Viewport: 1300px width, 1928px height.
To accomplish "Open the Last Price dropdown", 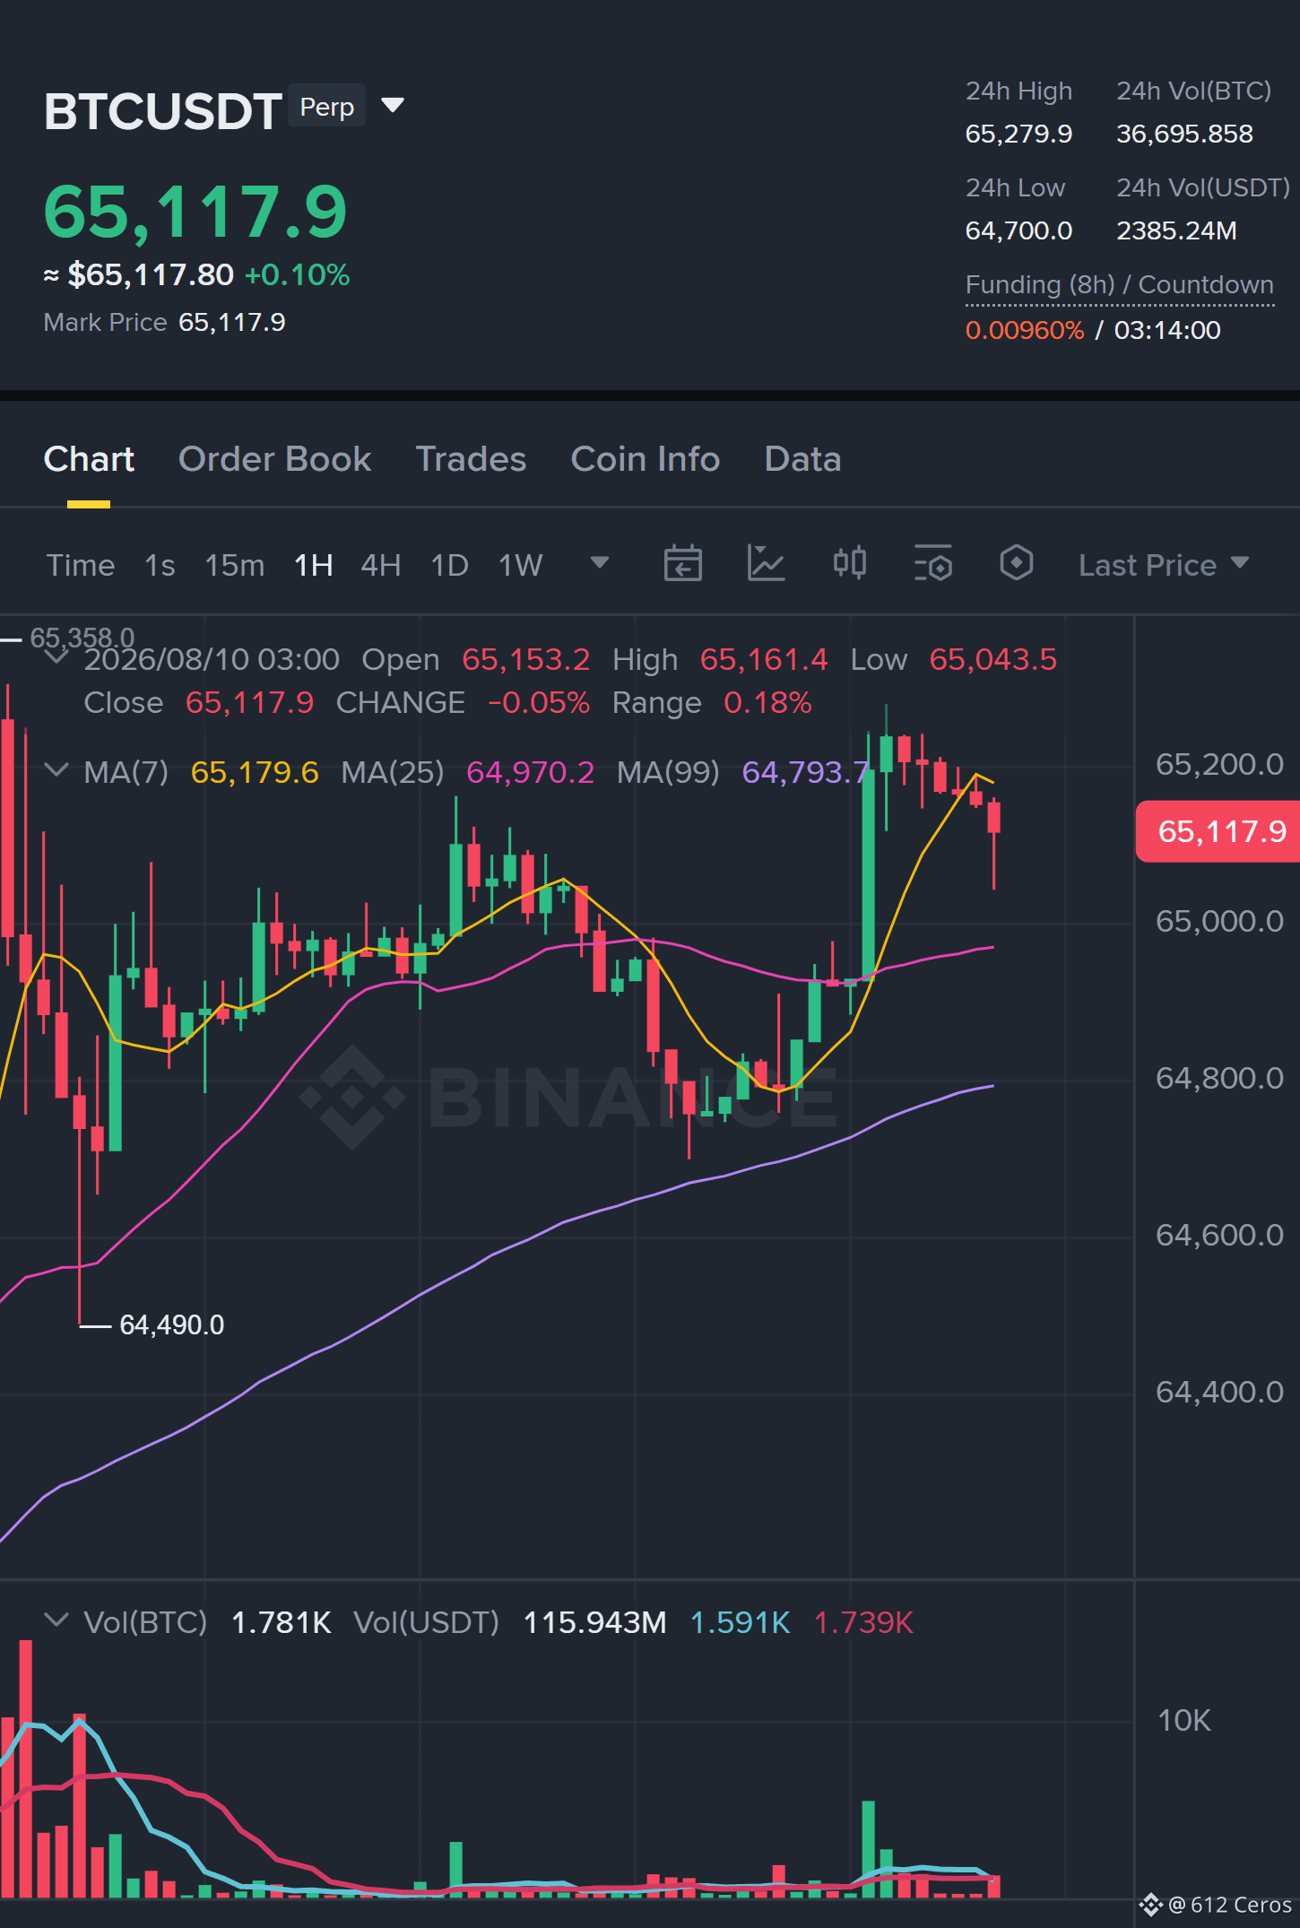I will [x=1164, y=565].
